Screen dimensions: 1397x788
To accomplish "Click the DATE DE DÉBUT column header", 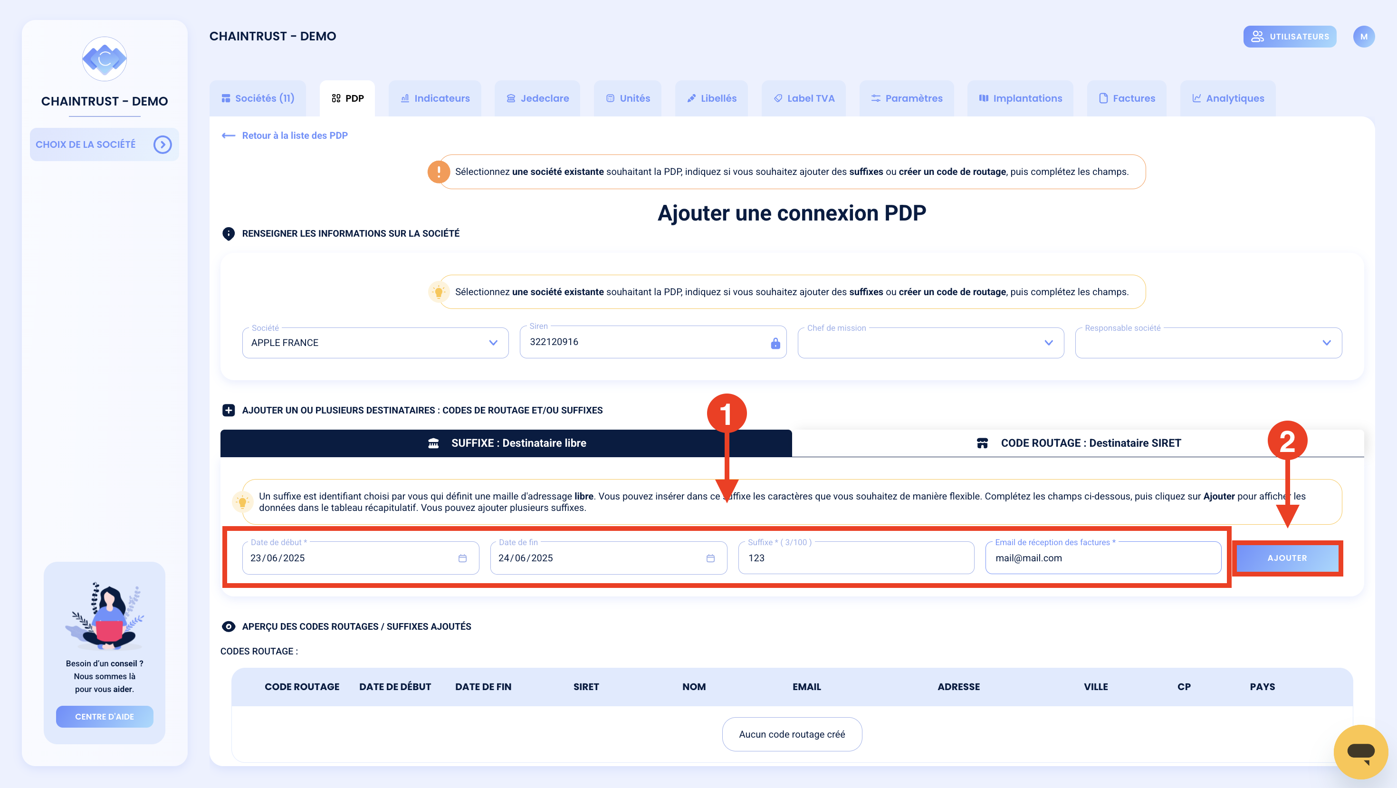I will coord(395,687).
